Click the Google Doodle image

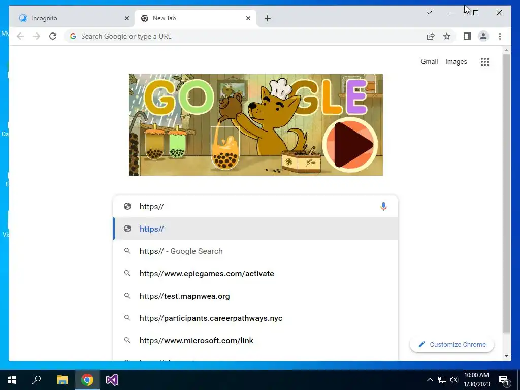pos(256,125)
